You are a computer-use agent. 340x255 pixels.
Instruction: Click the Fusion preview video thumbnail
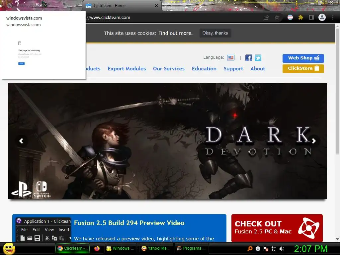coord(43,229)
